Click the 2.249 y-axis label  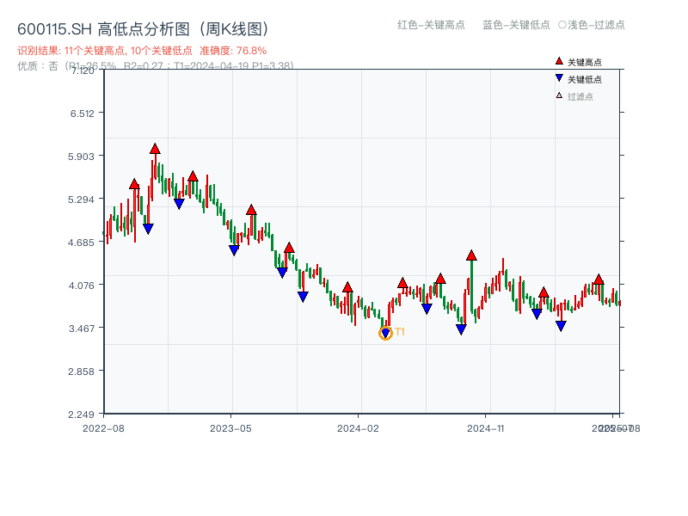(81, 415)
